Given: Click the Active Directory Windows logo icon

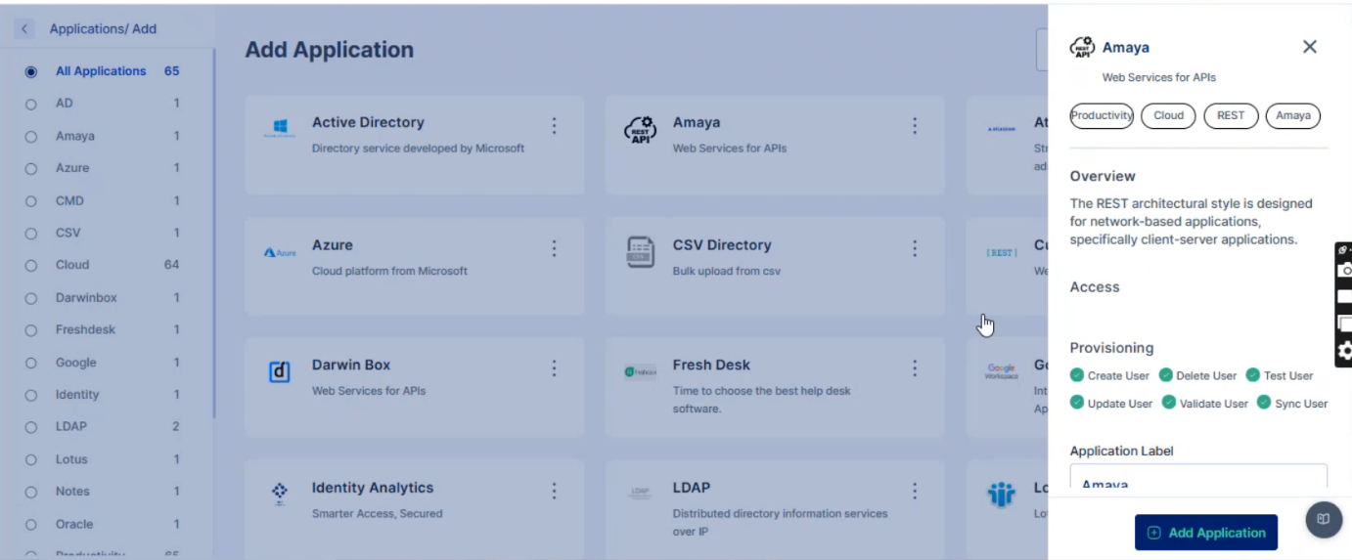Looking at the screenshot, I should tap(280, 128).
